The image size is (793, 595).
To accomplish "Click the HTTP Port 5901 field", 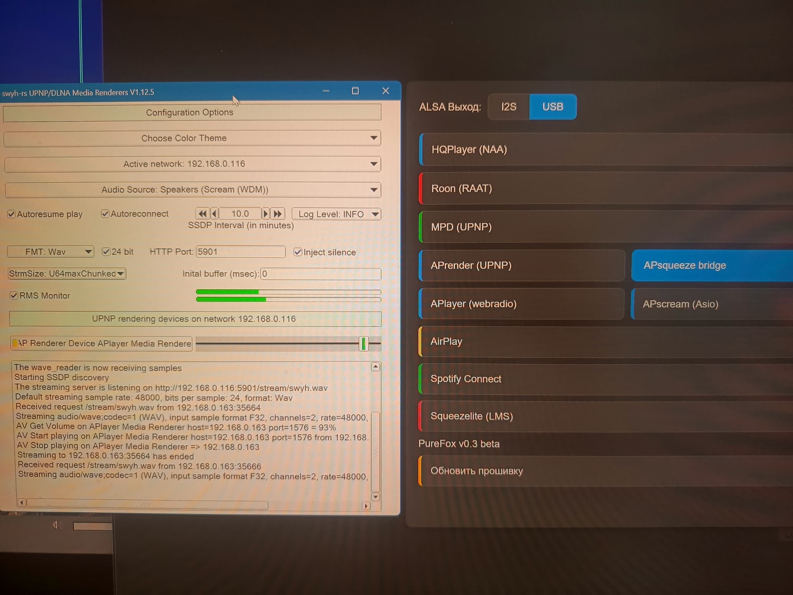I will click(241, 252).
